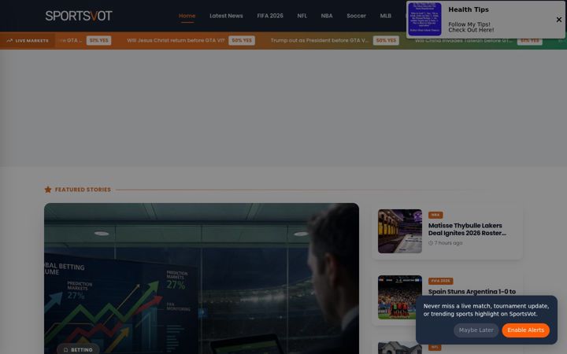The height and width of the screenshot is (354, 567).
Task: Open the MLB navigation item
Action: [385, 16]
